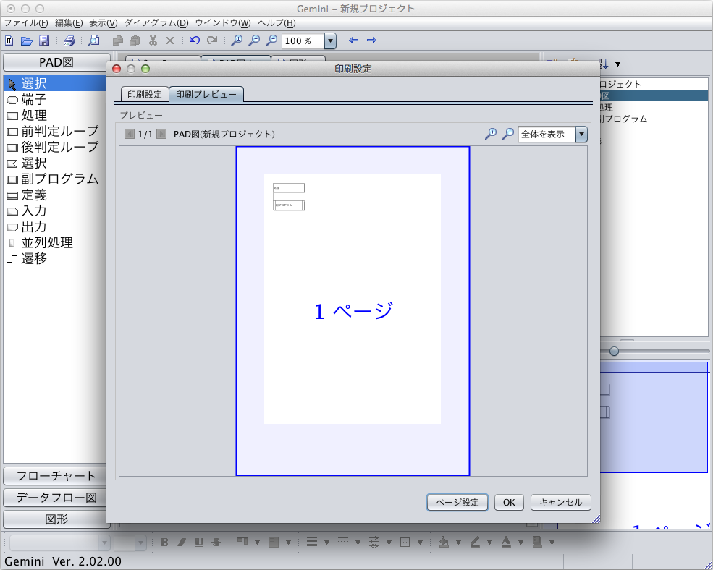Open the ヘルプ(H) menu

point(277,22)
